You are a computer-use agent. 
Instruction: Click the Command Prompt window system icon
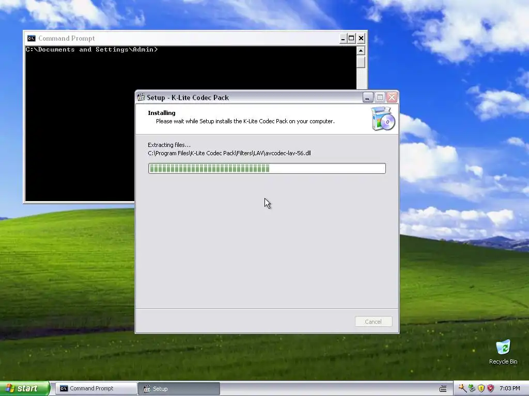[32, 38]
